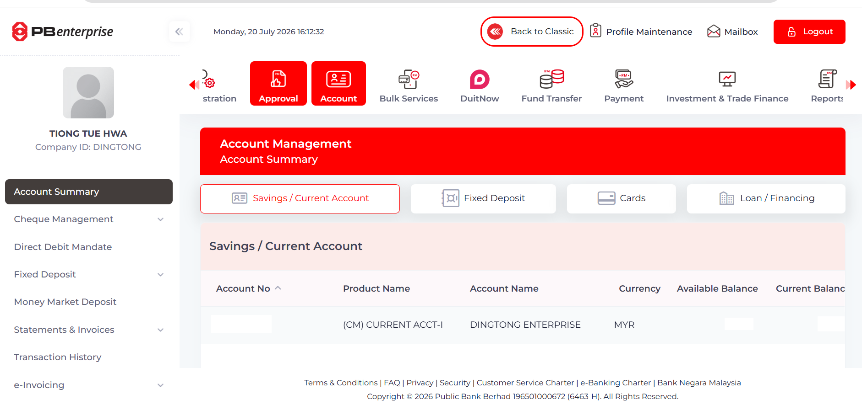Click the padlock icon in Logout
The height and width of the screenshot is (405, 862).
point(791,32)
